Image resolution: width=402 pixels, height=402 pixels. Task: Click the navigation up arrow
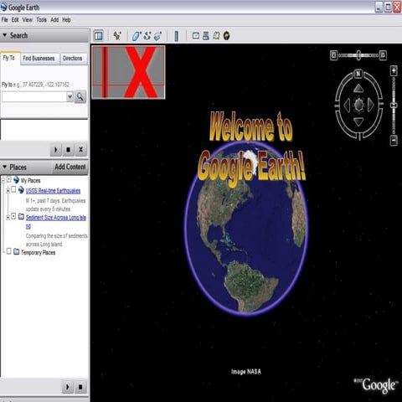(358, 89)
